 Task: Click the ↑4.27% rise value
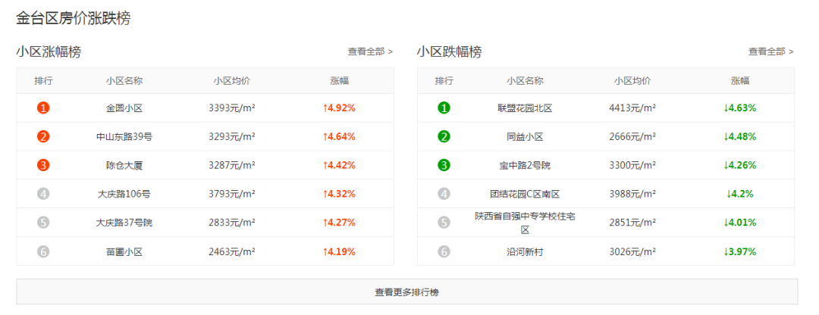point(339,223)
